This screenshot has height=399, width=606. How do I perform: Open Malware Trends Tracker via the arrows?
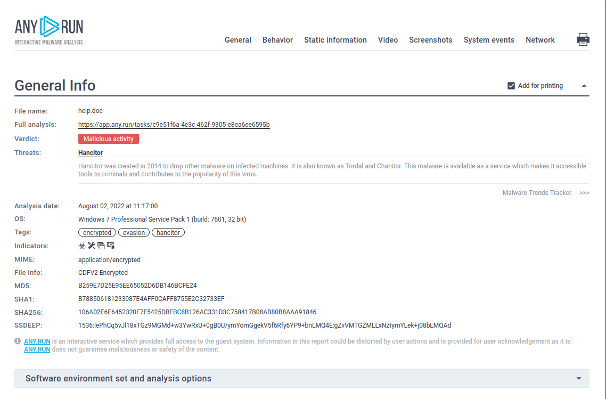584,192
